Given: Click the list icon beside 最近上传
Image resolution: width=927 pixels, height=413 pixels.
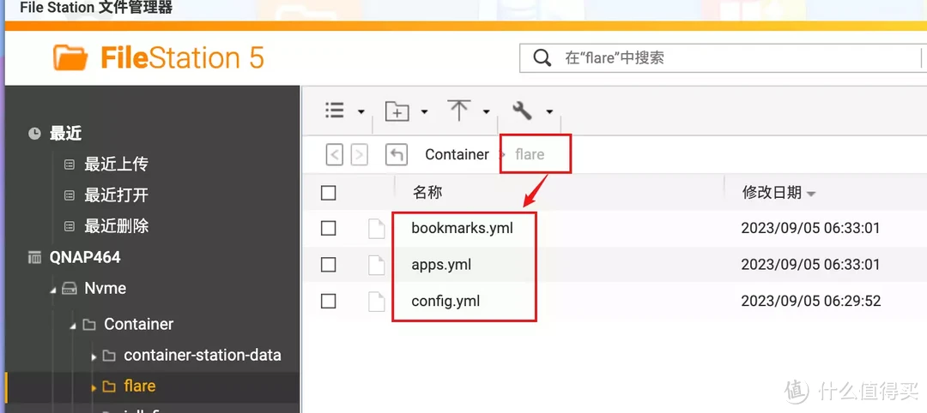Looking at the screenshot, I should (70, 165).
